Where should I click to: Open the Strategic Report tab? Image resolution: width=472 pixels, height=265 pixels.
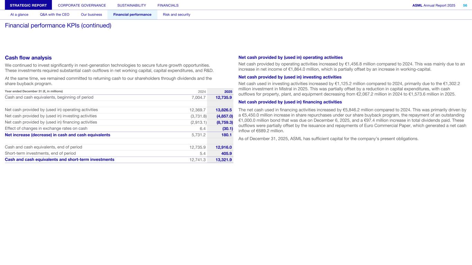[x=28, y=5]
